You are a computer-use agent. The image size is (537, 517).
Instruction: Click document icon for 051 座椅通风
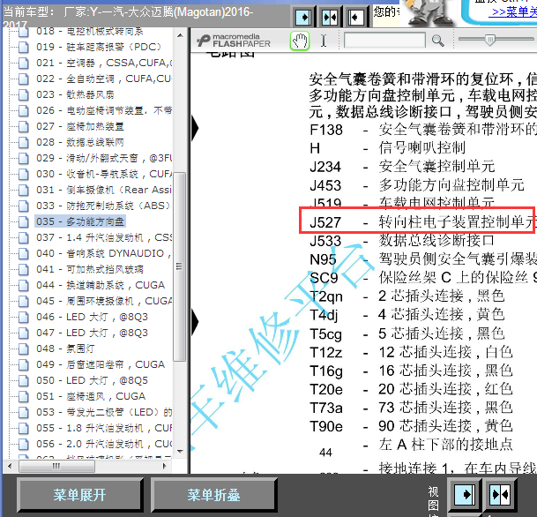point(24,396)
